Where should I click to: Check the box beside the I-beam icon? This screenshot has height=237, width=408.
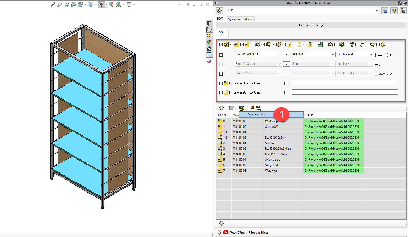[x=294, y=45]
